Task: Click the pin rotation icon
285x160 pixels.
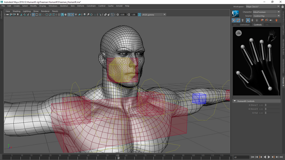Action: coord(267,20)
